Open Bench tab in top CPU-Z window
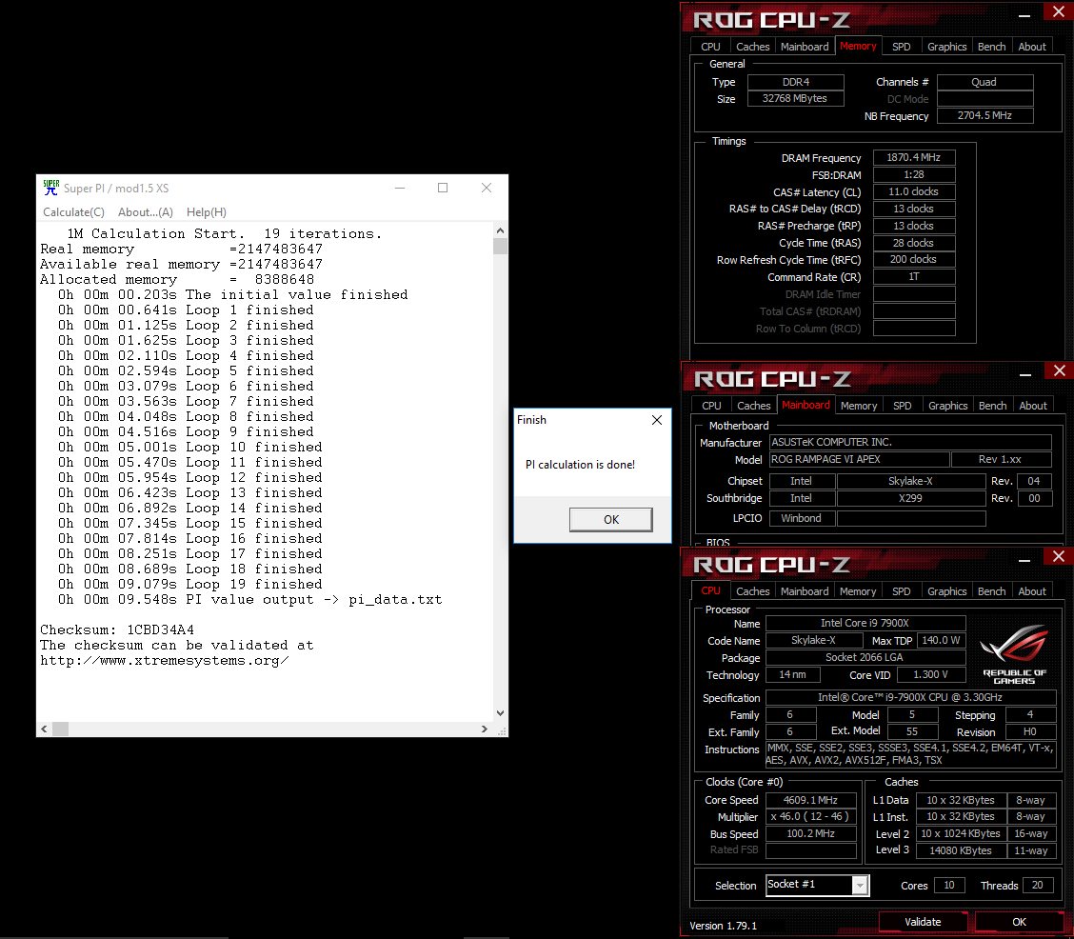This screenshot has height=939, width=1074. point(992,47)
